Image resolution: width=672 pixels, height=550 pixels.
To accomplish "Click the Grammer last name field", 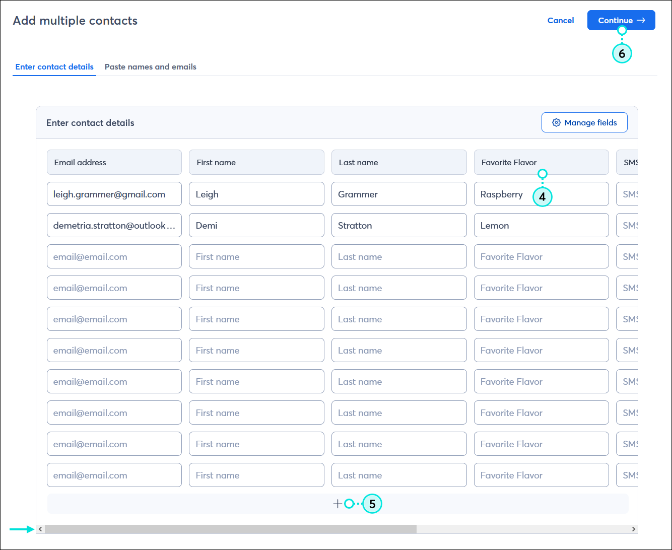I will pyautogui.click(x=399, y=194).
